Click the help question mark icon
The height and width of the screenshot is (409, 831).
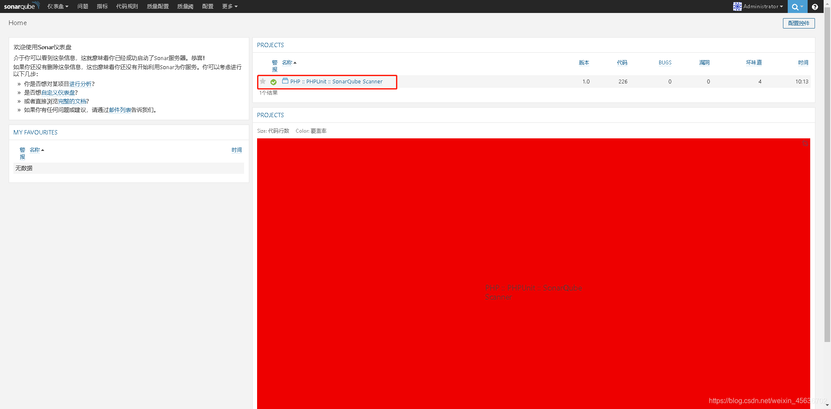click(815, 6)
